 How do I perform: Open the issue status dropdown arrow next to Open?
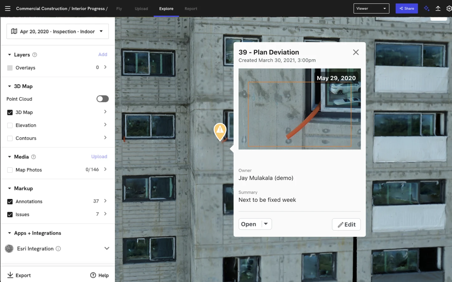click(x=266, y=224)
